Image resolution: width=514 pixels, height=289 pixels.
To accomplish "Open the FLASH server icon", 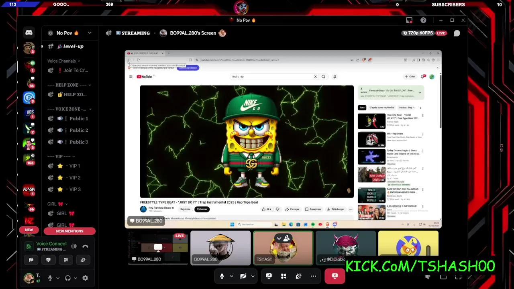I will 29,189.
